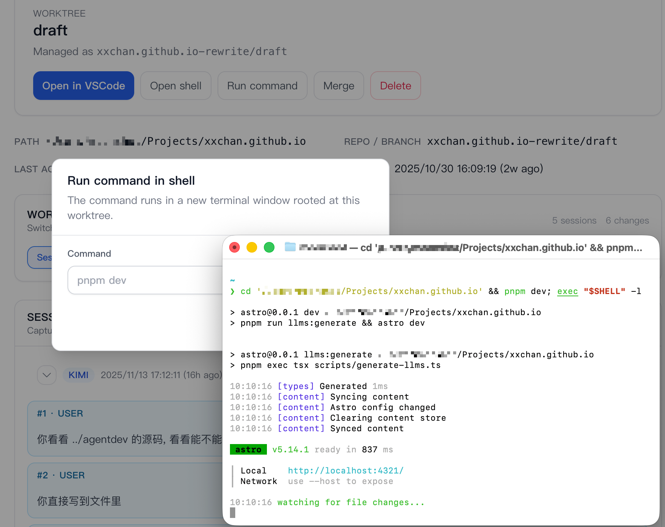Click the KIMI agent badge
Image resolution: width=665 pixels, height=527 pixels.
pos(78,375)
